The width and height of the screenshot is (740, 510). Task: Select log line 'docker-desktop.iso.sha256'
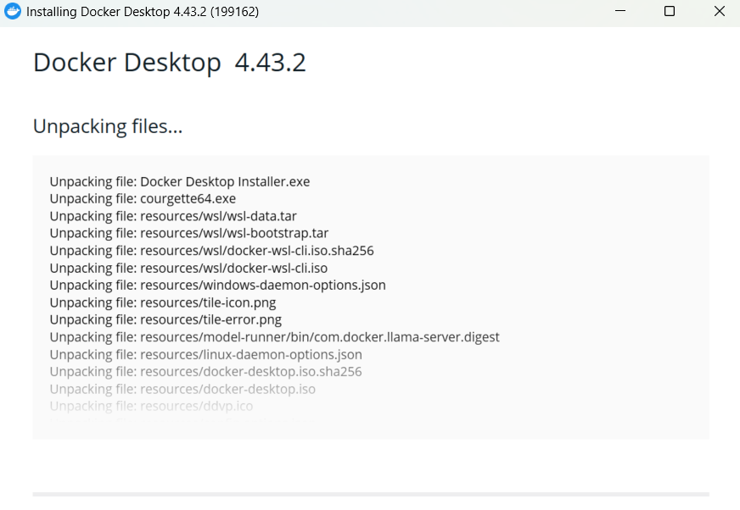pos(205,371)
